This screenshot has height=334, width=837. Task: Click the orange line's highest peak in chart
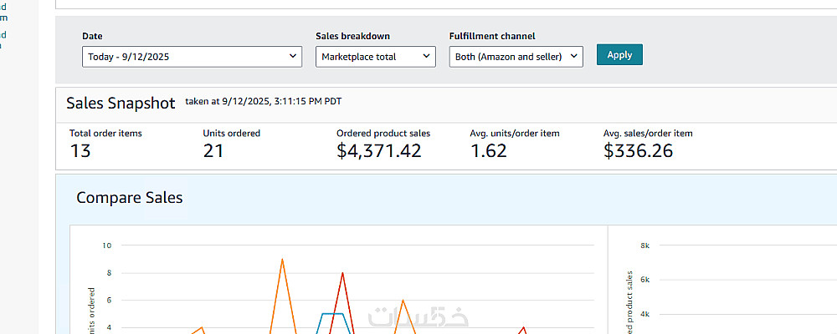(282, 260)
